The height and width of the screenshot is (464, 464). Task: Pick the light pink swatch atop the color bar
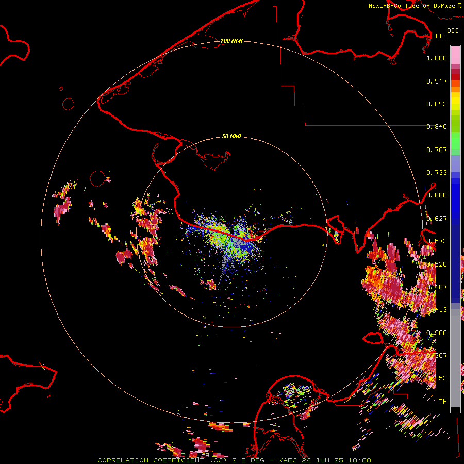[x=455, y=55]
